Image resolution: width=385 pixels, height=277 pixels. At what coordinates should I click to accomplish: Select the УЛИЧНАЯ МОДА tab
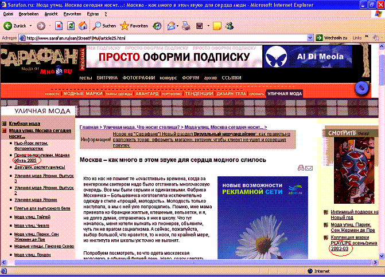(x=285, y=93)
